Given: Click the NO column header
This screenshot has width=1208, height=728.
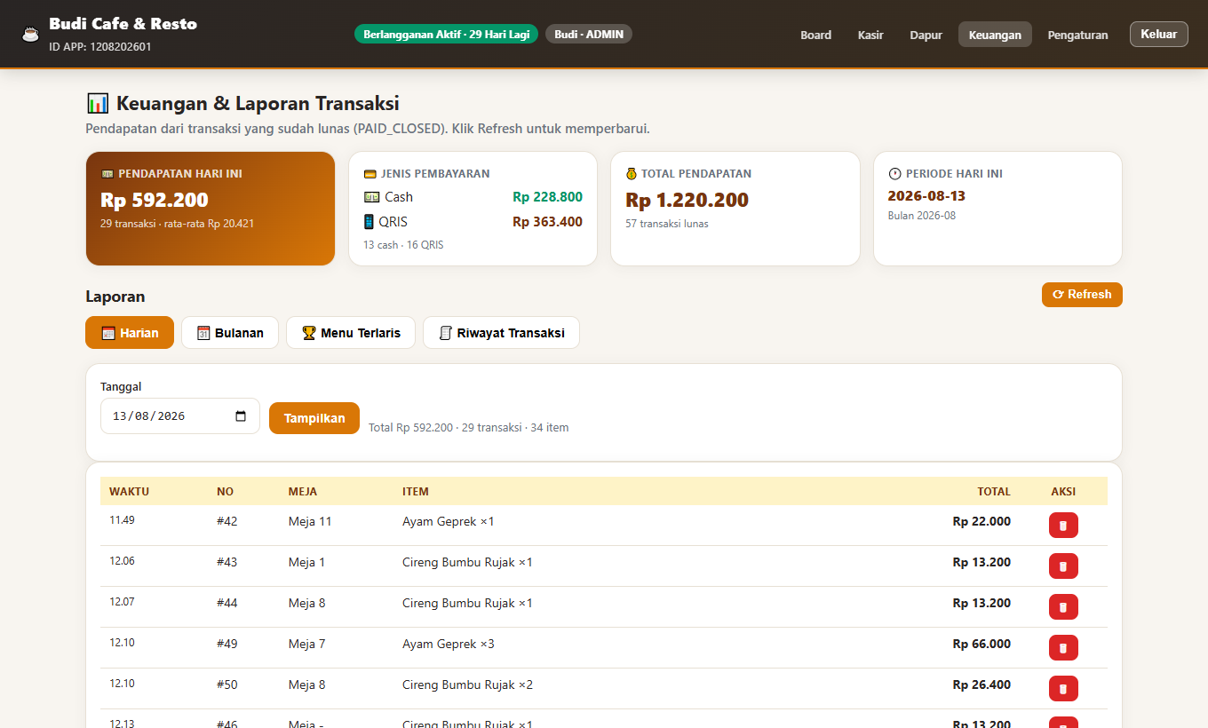Looking at the screenshot, I should coord(225,491).
